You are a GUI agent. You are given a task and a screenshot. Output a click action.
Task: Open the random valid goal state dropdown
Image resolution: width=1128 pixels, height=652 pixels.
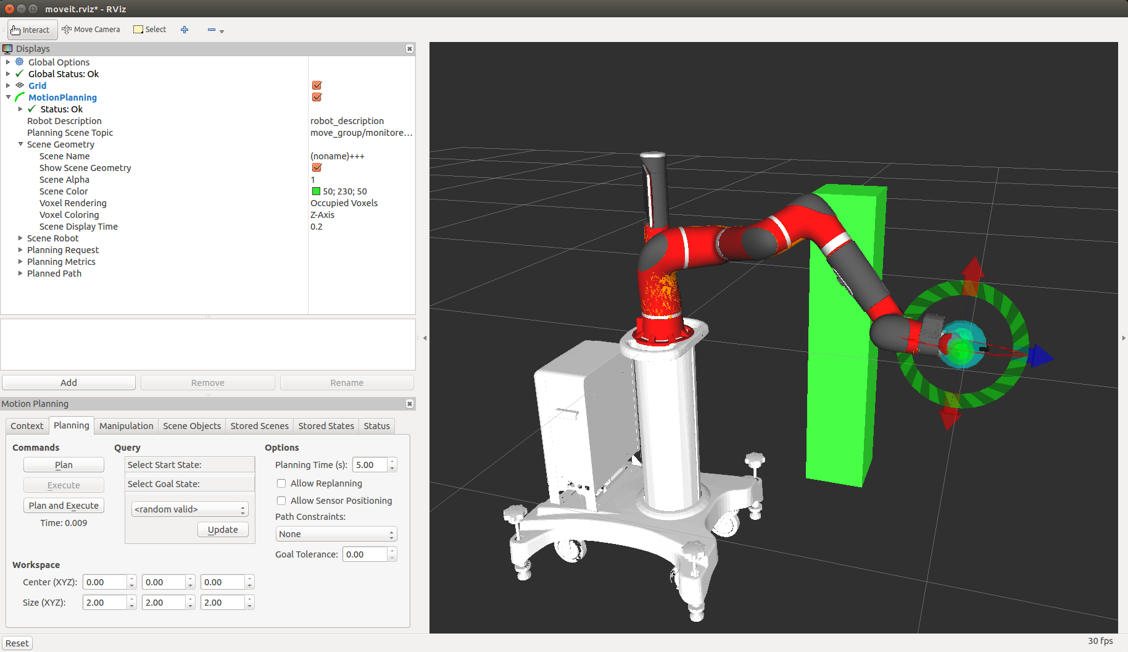190,509
